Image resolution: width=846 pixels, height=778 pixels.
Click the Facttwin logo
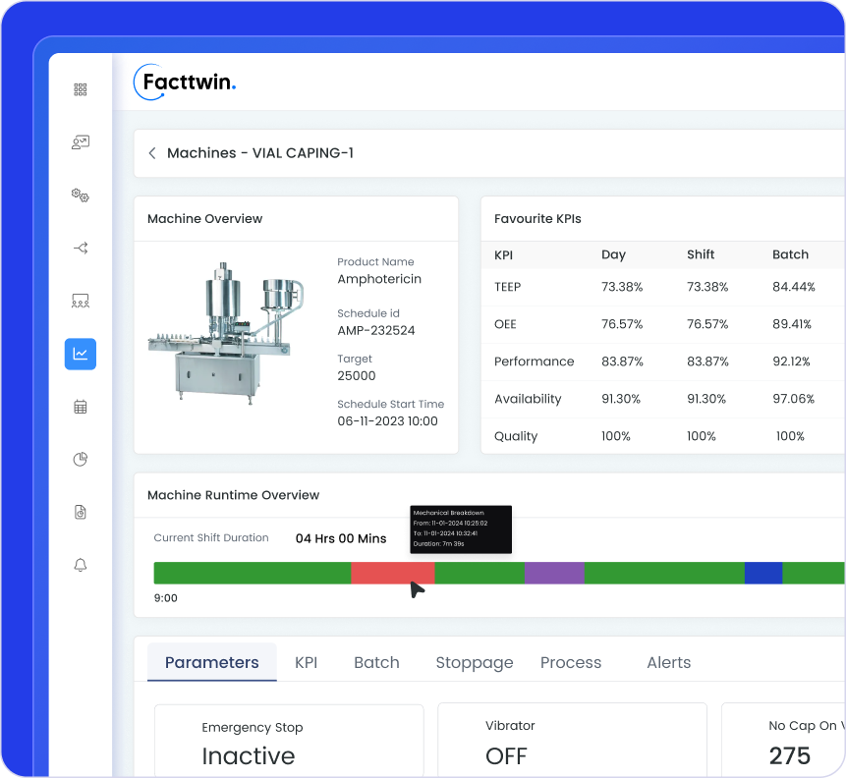185,83
